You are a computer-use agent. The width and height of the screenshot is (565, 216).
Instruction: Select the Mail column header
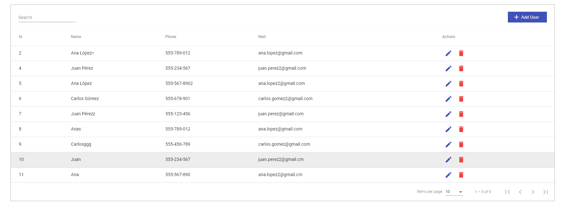[x=262, y=37]
